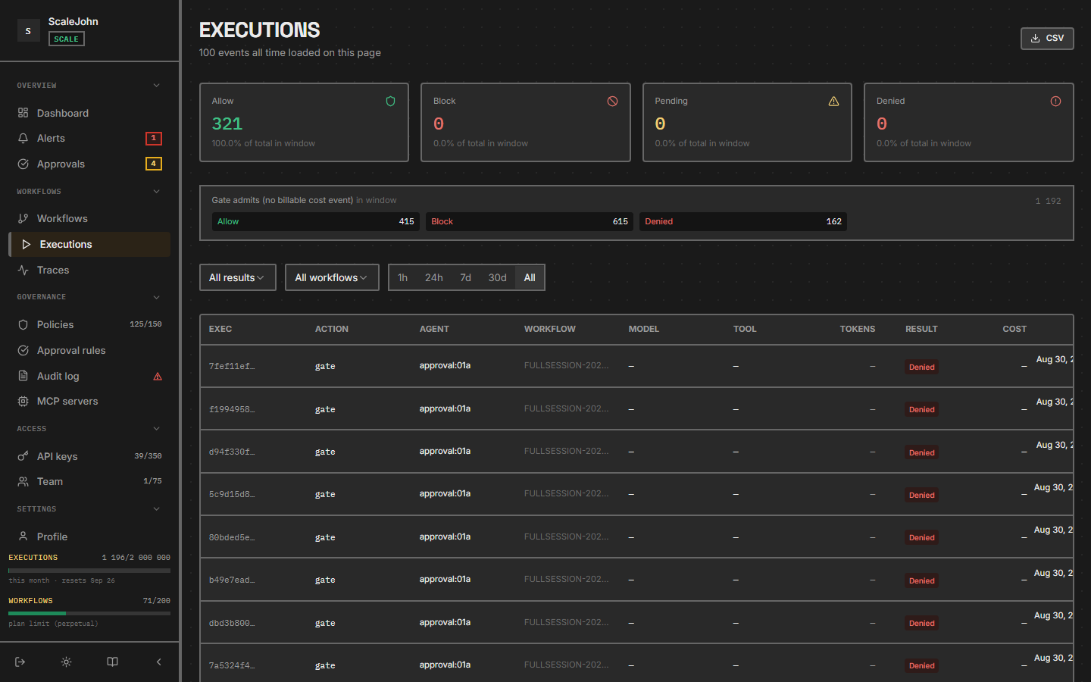Viewport: 1091px width, 682px height.
Task: Click the MCP servers chip icon
Action: (23, 401)
